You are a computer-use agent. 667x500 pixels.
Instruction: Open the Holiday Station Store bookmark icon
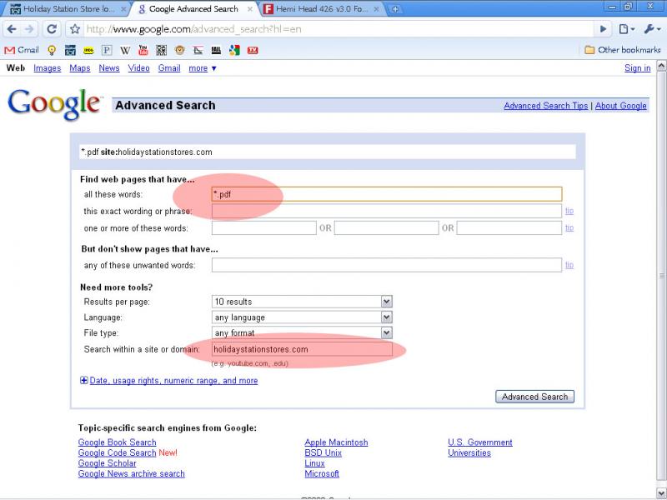[x=70, y=50]
